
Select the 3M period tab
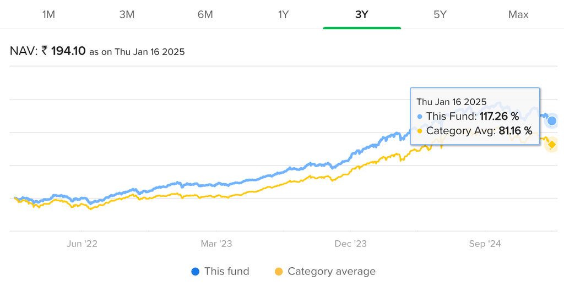tap(127, 15)
